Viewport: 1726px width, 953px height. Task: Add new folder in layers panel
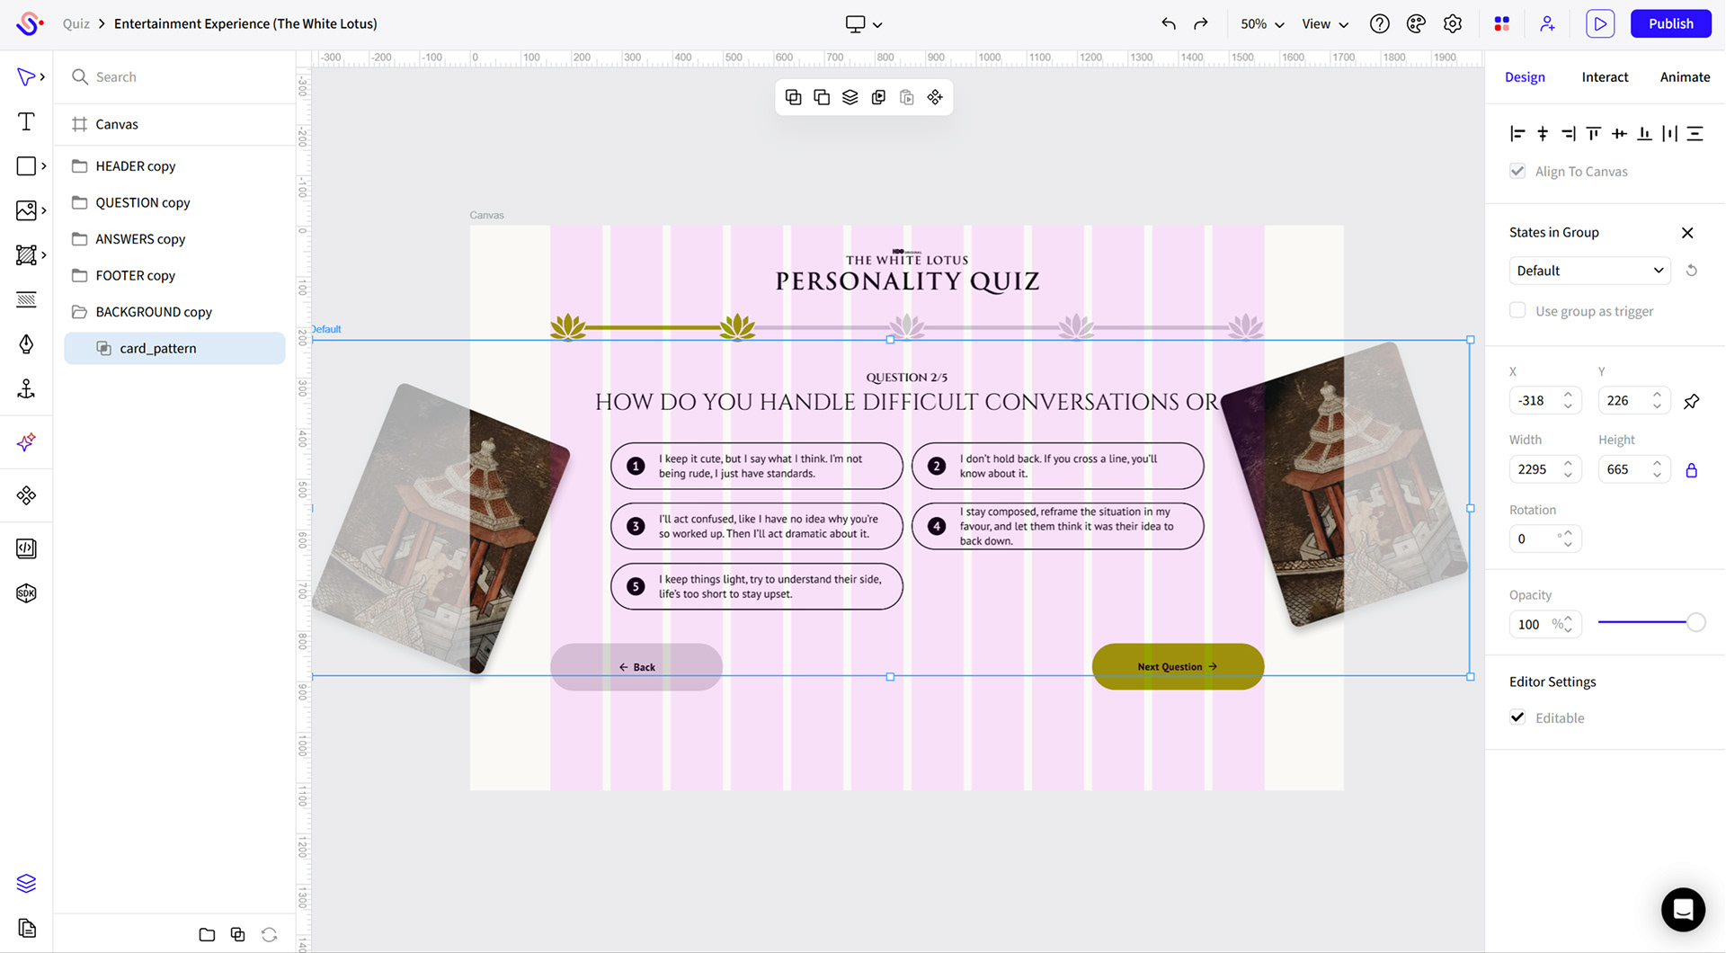(207, 935)
